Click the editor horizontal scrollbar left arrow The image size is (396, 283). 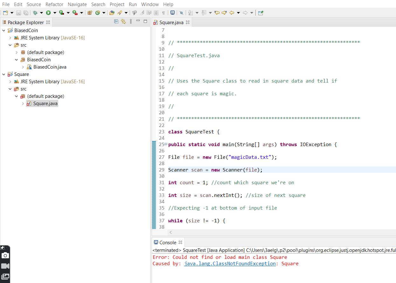click(170, 232)
